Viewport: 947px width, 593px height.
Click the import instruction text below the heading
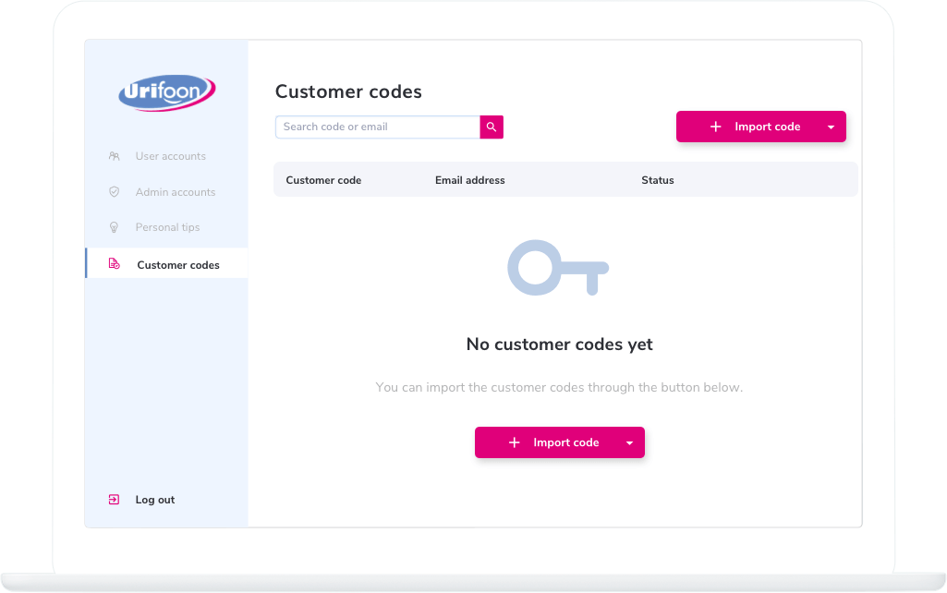559,387
